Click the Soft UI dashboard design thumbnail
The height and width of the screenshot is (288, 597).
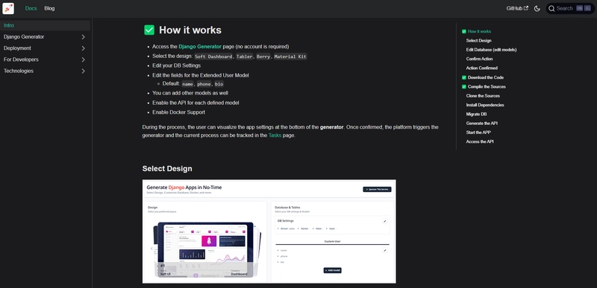point(206,249)
